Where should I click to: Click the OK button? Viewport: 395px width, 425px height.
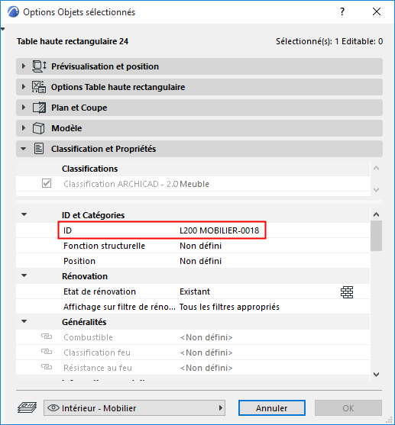pyautogui.click(x=348, y=408)
